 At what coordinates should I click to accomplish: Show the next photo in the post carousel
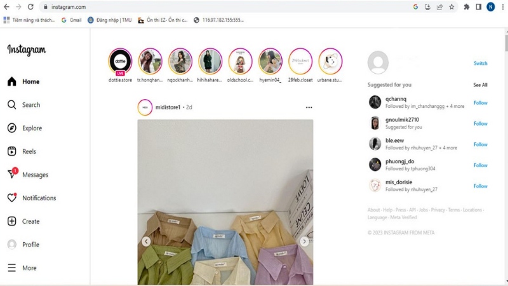pyautogui.click(x=304, y=242)
